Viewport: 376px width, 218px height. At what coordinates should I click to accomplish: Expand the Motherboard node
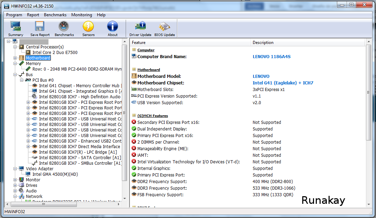[15, 58]
